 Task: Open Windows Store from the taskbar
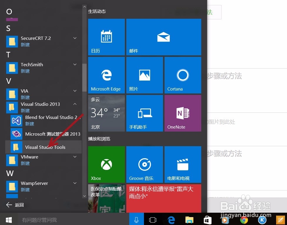point(208,220)
